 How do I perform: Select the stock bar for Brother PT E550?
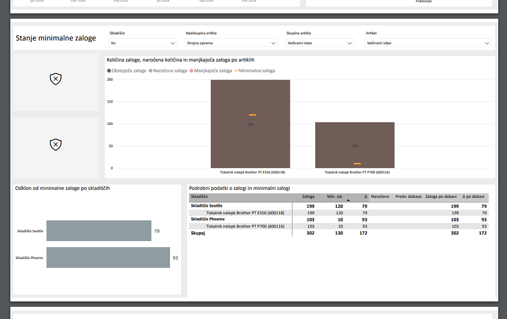pyautogui.click(x=251, y=124)
